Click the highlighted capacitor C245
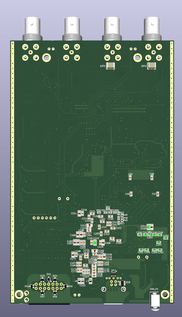Image resolution: width=182 pixels, height=317 pixels. 95,242
